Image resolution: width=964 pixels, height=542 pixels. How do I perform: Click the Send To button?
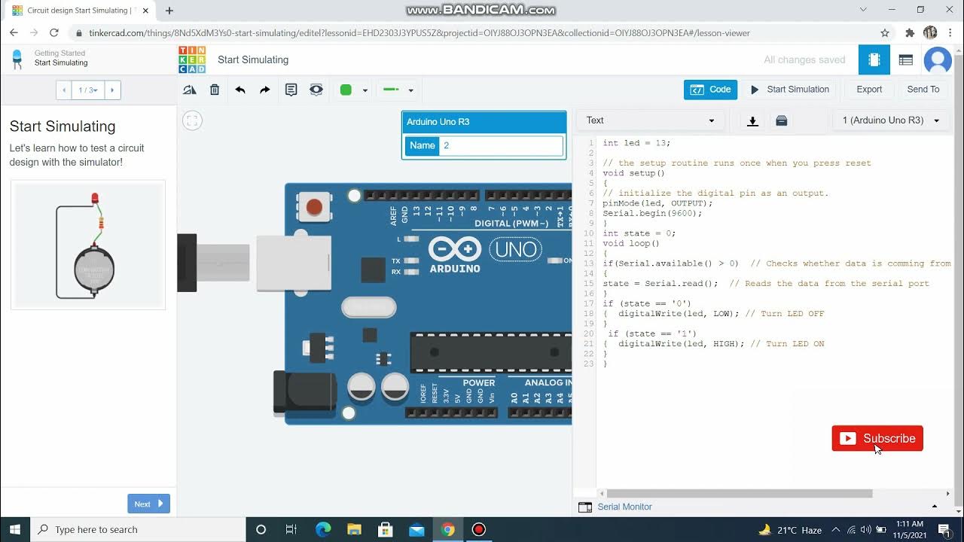[x=923, y=90]
